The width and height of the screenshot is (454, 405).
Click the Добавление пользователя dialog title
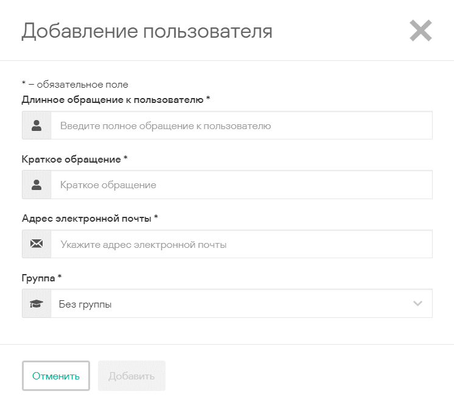(147, 31)
